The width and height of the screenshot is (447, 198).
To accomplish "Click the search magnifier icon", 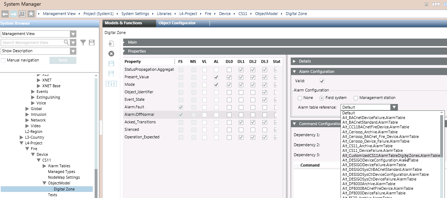I will pos(66,42).
